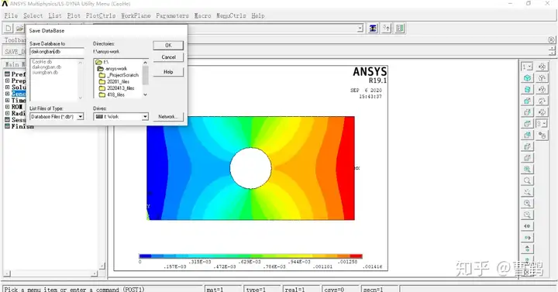The width and height of the screenshot is (558, 292).
Task: Select the 418_files folder
Action: coord(112,94)
